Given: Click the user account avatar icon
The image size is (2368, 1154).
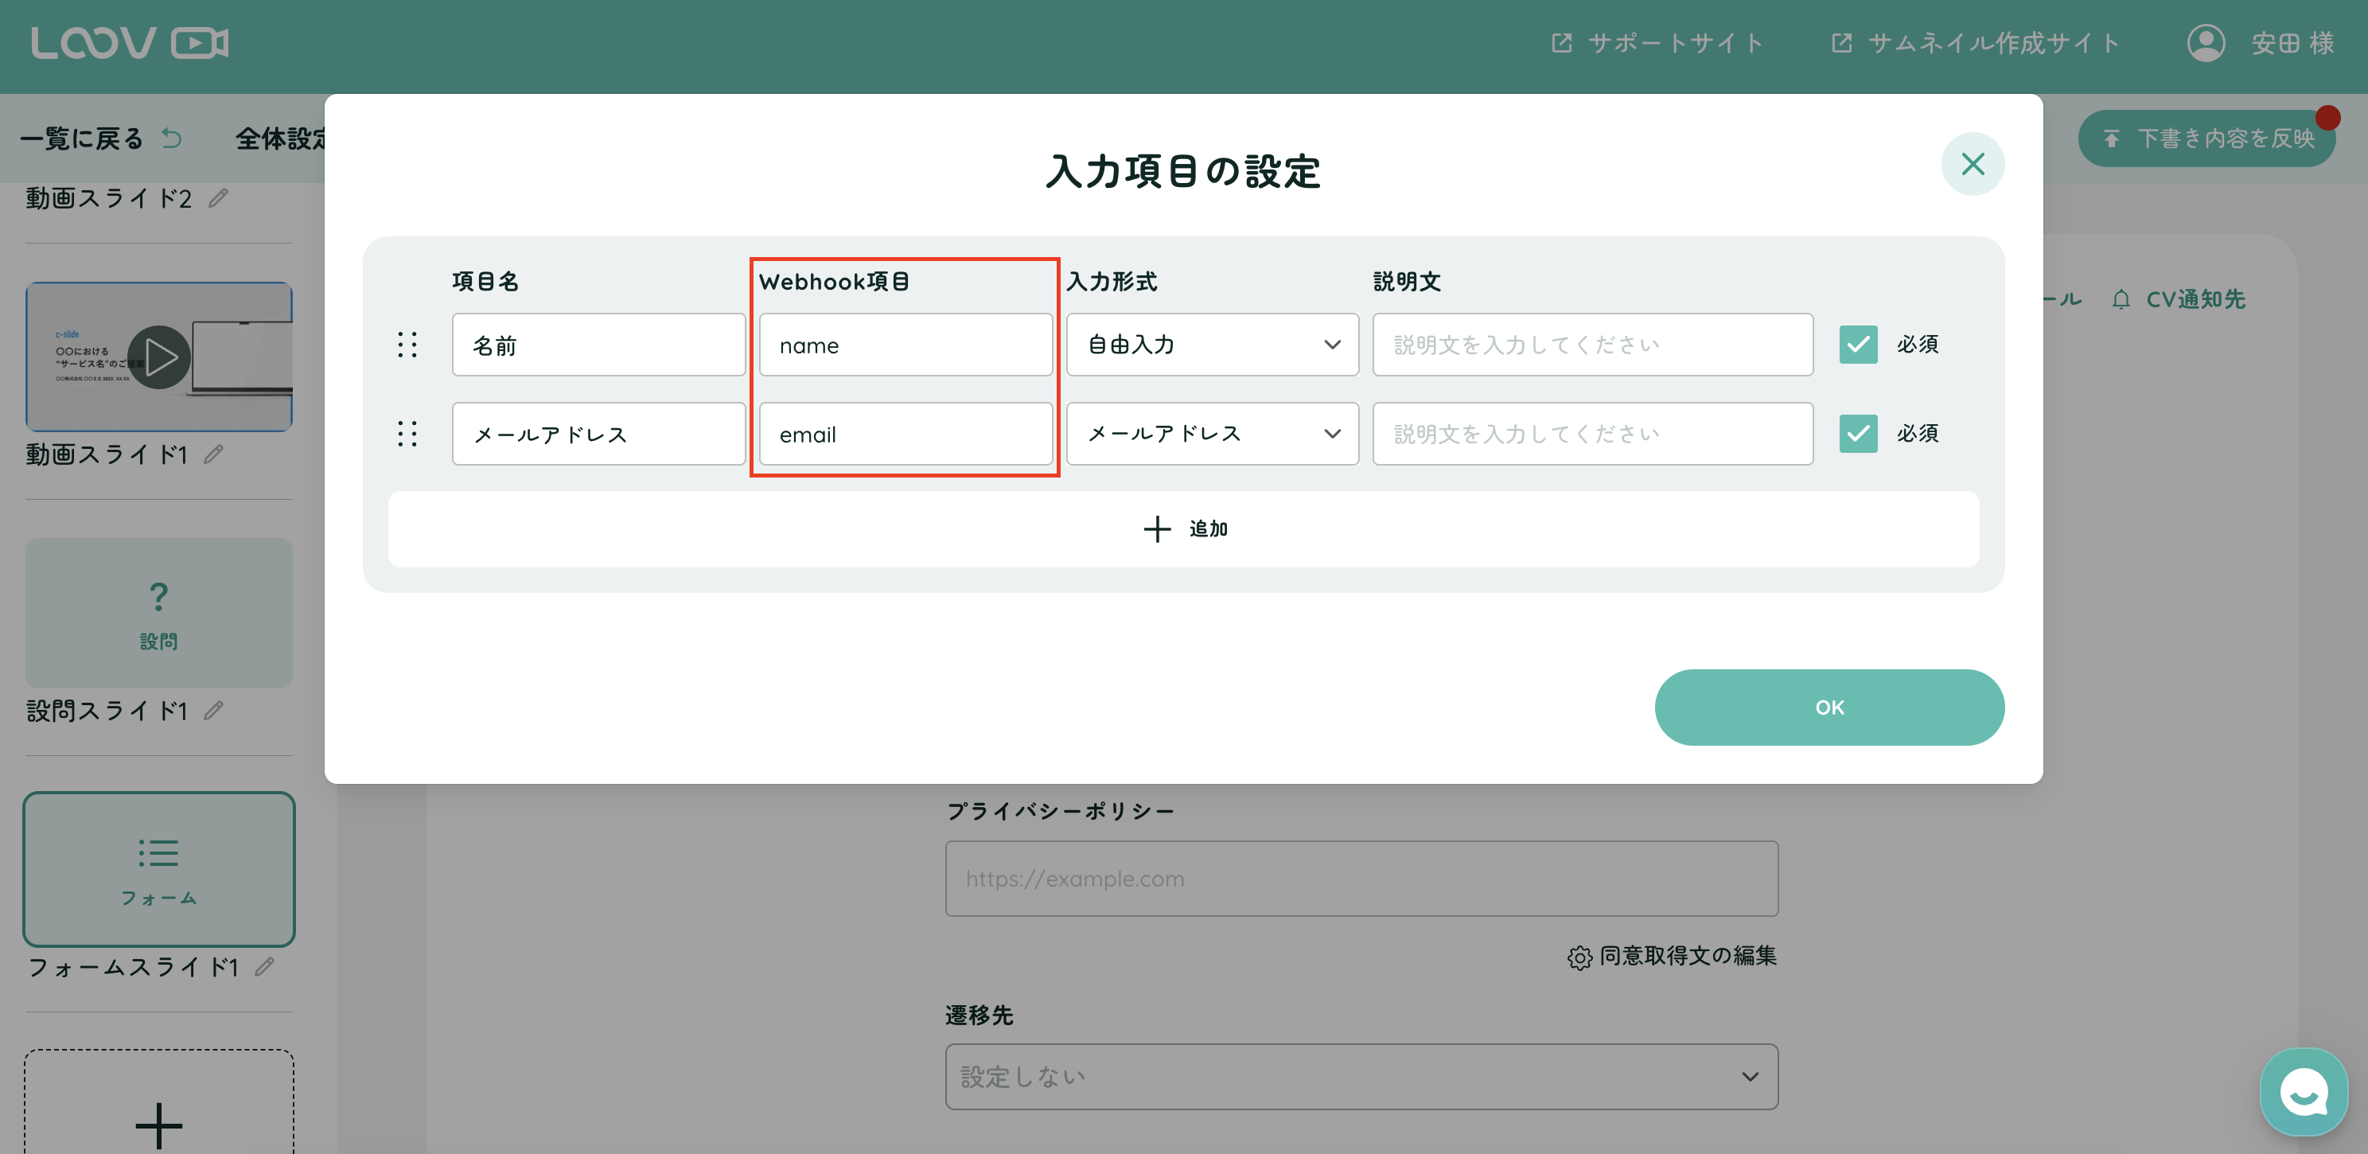Looking at the screenshot, I should click(2206, 43).
